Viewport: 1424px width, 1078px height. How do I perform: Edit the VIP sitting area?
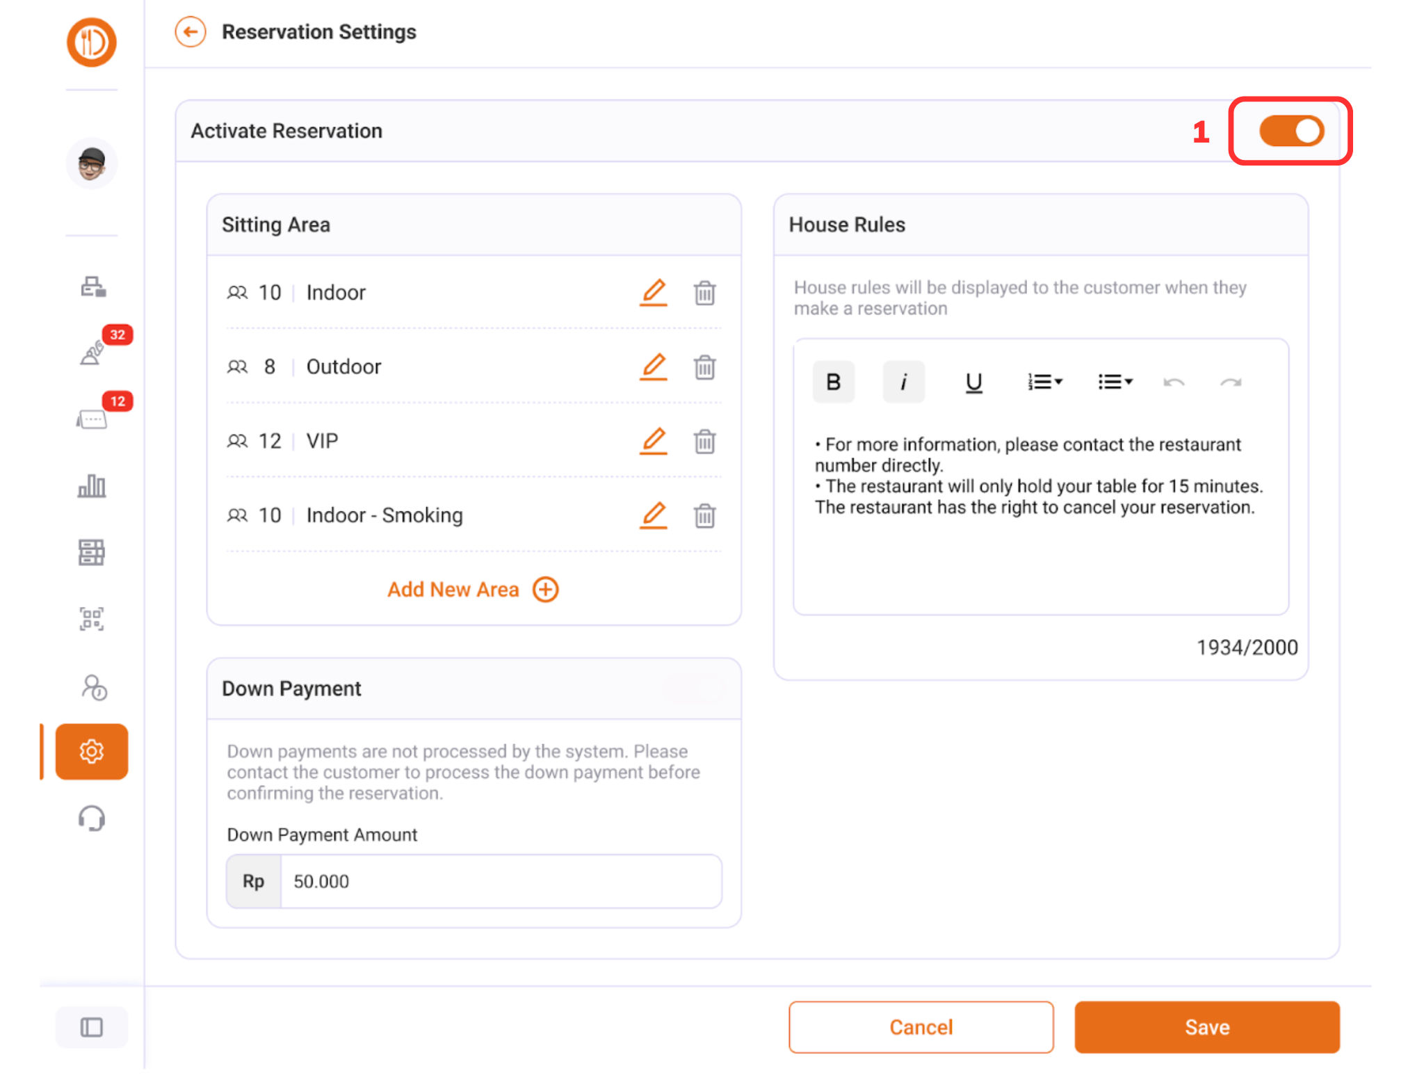653,442
